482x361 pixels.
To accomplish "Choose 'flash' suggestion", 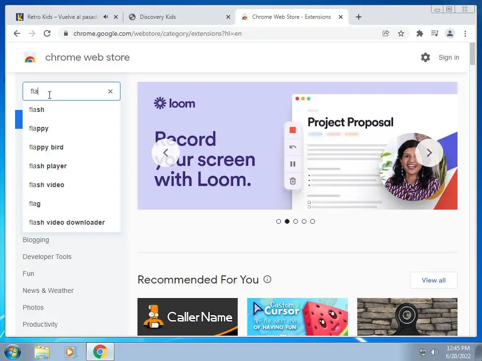I will (x=72, y=110).
